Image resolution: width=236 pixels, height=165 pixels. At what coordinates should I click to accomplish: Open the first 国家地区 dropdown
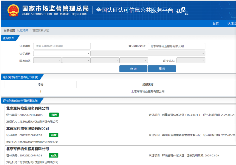click(47, 60)
